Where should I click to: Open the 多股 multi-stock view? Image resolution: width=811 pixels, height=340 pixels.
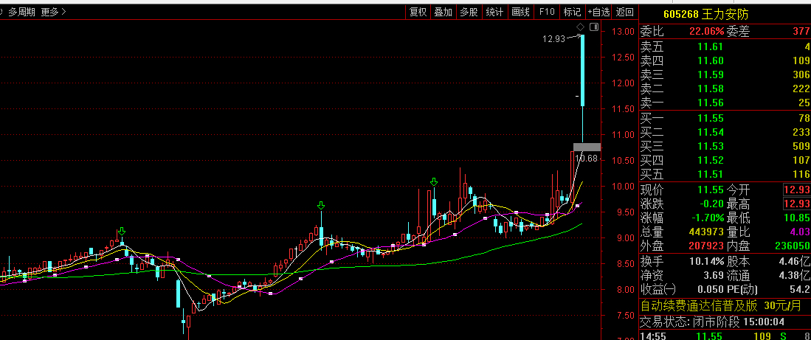(469, 12)
